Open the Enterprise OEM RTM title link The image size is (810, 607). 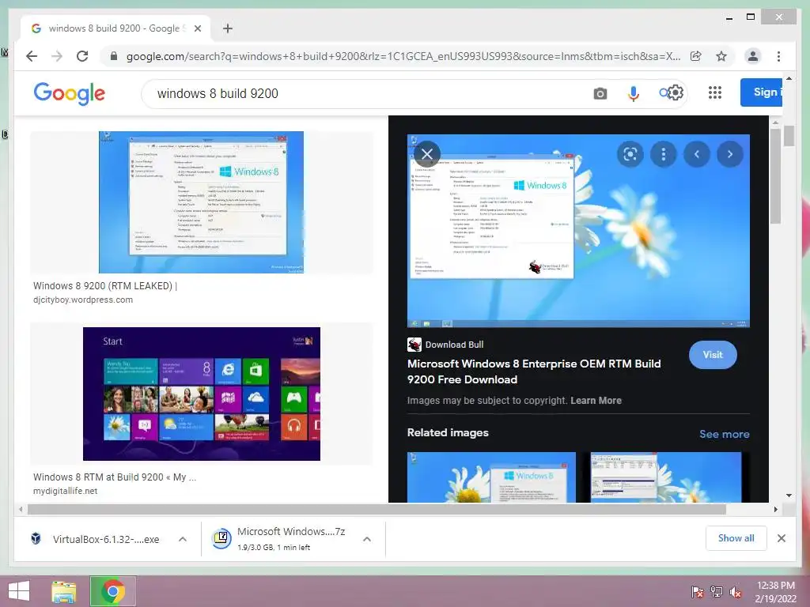point(534,371)
